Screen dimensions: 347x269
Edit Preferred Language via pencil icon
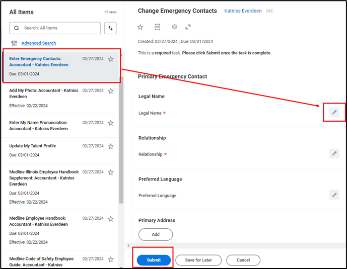point(334,195)
